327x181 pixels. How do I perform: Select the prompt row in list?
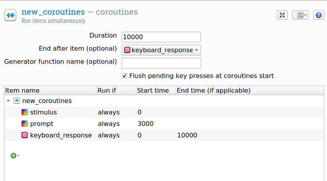pyautogui.click(x=42, y=124)
